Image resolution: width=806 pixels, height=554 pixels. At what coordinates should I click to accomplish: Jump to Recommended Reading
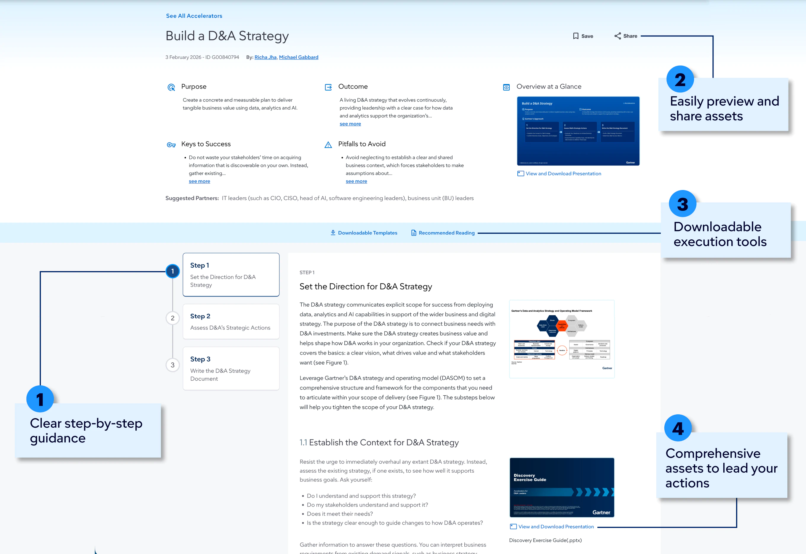tap(446, 233)
